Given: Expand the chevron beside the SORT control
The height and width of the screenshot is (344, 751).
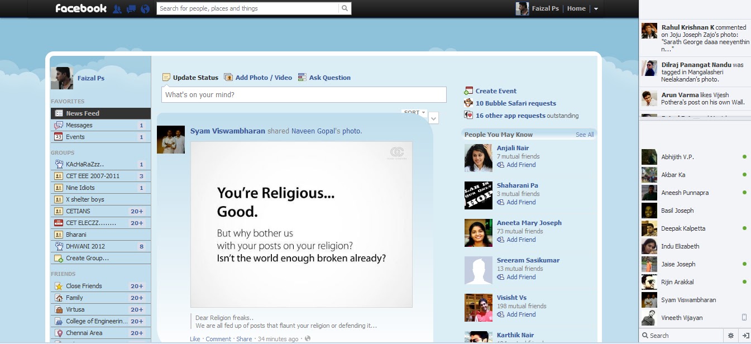Looking at the screenshot, I should click(433, 118).
